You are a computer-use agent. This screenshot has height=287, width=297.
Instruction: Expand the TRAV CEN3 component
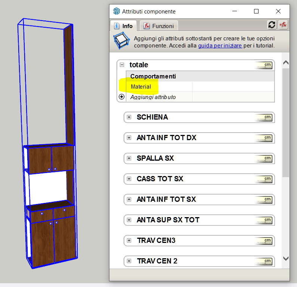coord(129,240)
